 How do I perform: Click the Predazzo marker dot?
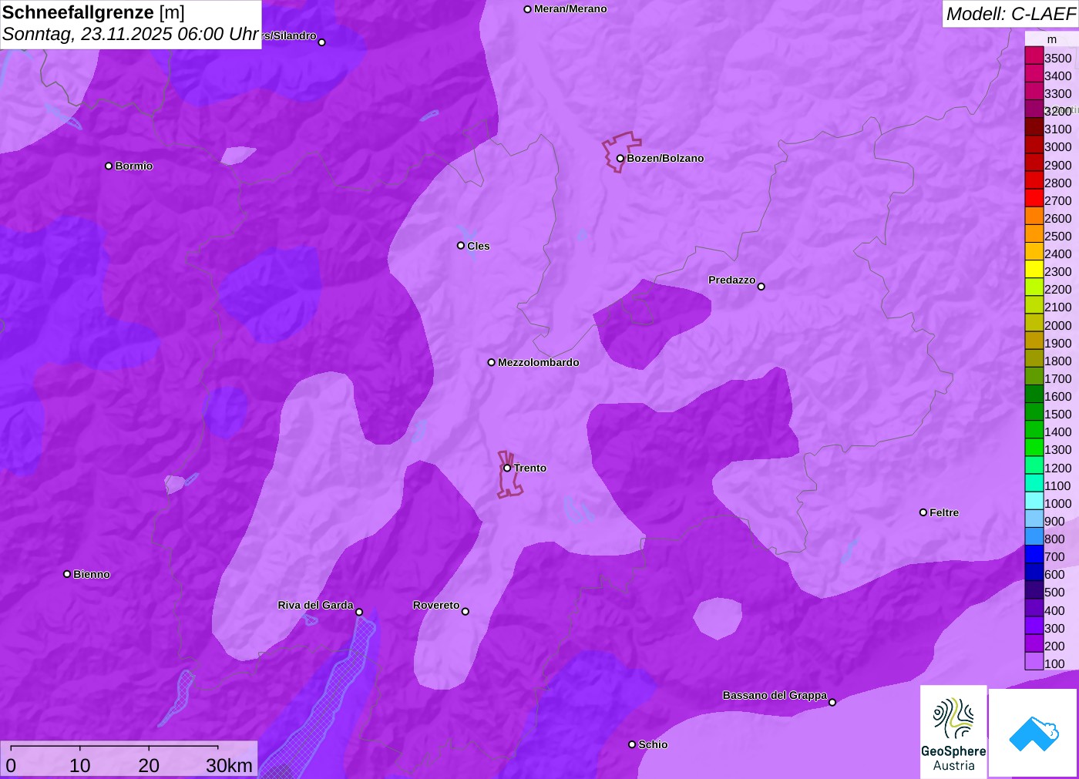pyautogui.click(x=761, y=287)
